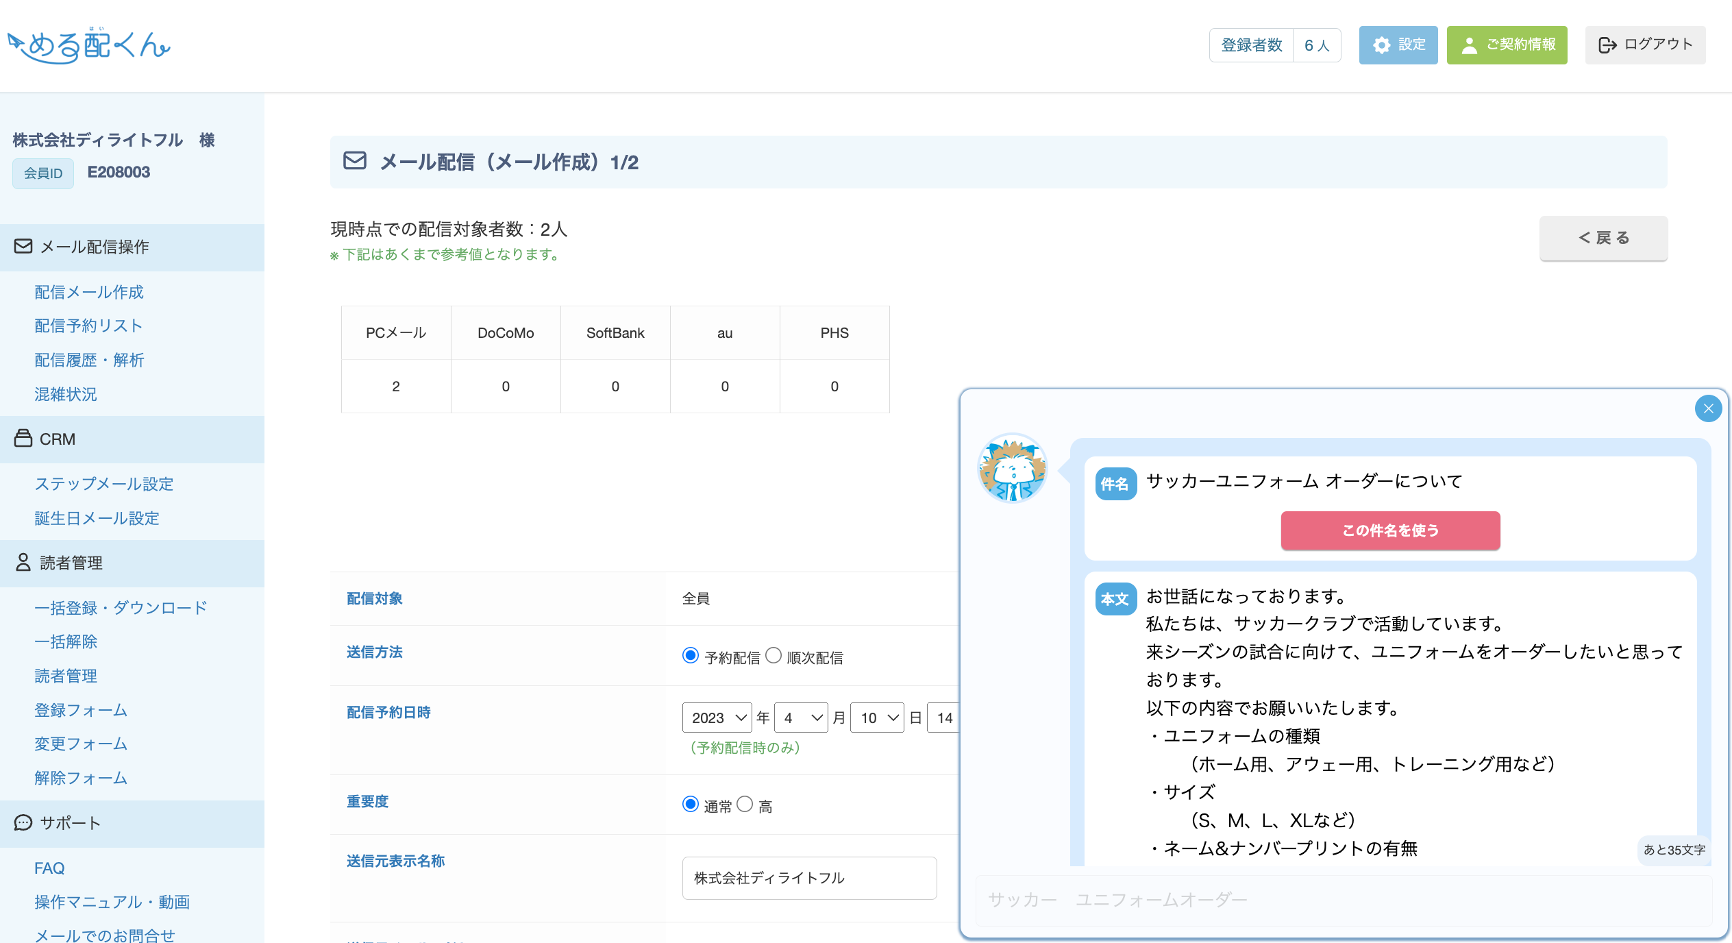Open the day dropdown showing 10

point(877,718)
